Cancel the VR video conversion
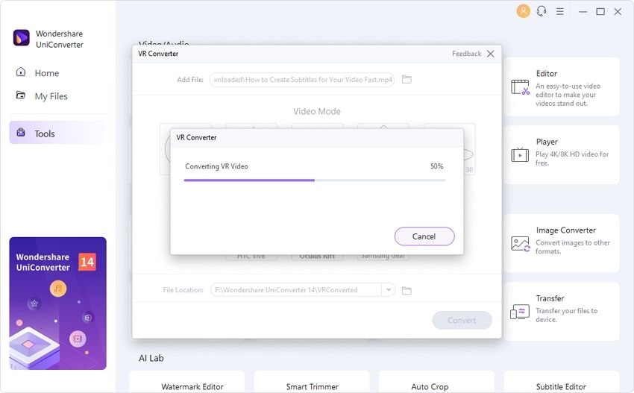 pos(424,236)
